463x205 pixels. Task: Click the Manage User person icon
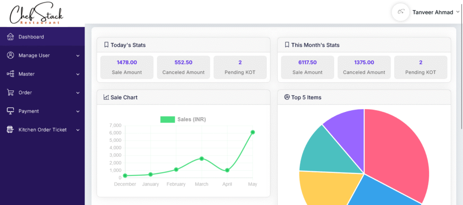(x=10, y=55)
